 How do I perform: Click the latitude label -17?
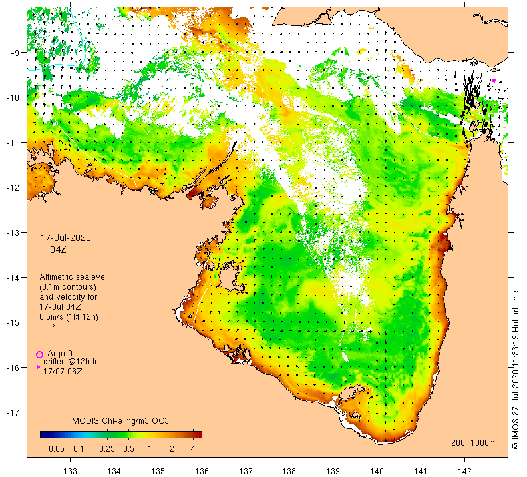13,412
